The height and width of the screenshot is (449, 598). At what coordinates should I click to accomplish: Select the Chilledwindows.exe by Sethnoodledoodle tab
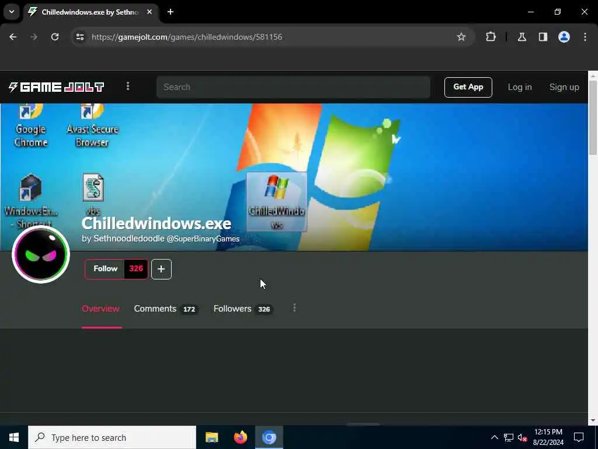tap(90, 12)
